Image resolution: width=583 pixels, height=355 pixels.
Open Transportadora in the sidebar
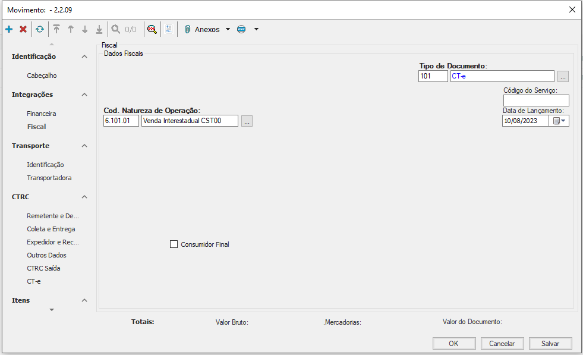tap(49, 178)
